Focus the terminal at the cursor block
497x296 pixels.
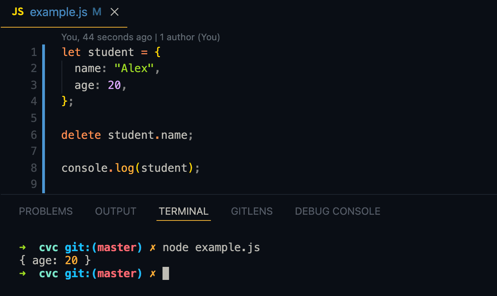pyautogui.click(x=166, y=273)
